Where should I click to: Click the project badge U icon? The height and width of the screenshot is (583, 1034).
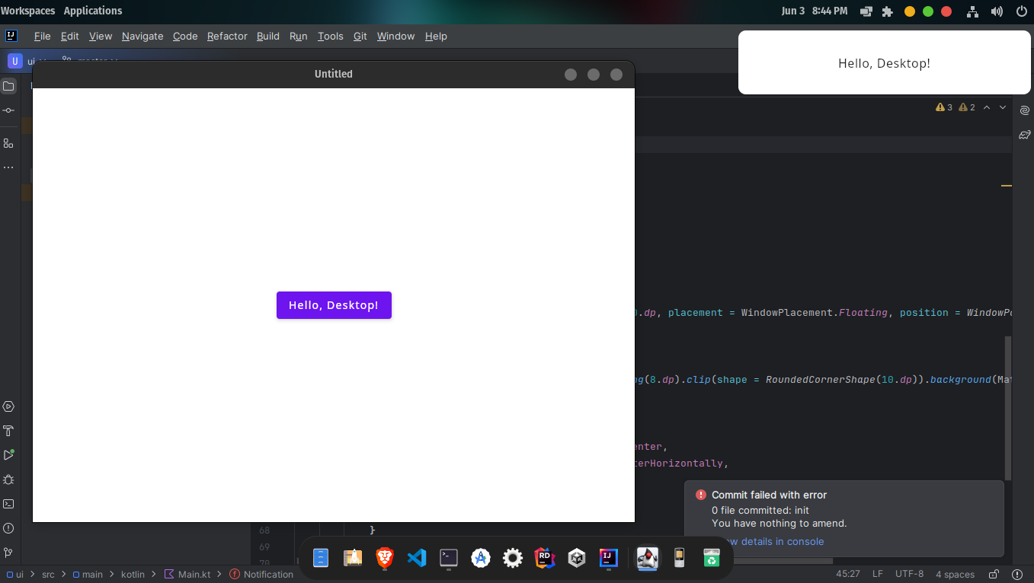(x=14, y=62)
